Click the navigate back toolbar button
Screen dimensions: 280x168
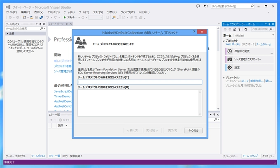click(x=10, y=17)
